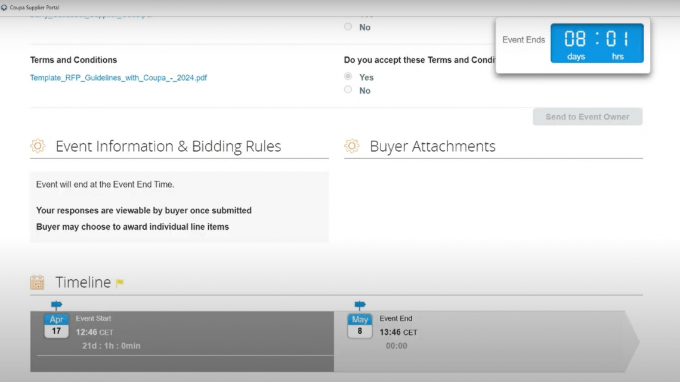Click the blue signpost marker above Event Start
Viewport: 680px width, 382px height.
tap(57, 305)
